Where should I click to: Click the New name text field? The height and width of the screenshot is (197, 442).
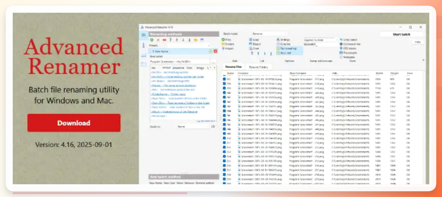(180, 61)
